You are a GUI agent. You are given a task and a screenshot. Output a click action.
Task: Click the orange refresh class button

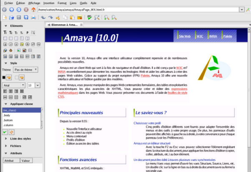coord(12,132)
